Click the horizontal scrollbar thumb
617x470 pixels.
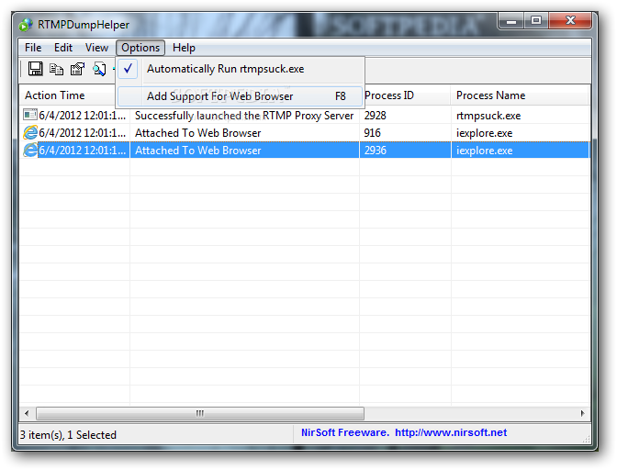point(200,413)
